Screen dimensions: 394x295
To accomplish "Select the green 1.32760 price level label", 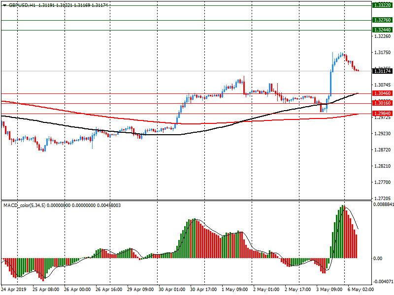I will pyautogui.click(x=382, y=20).
